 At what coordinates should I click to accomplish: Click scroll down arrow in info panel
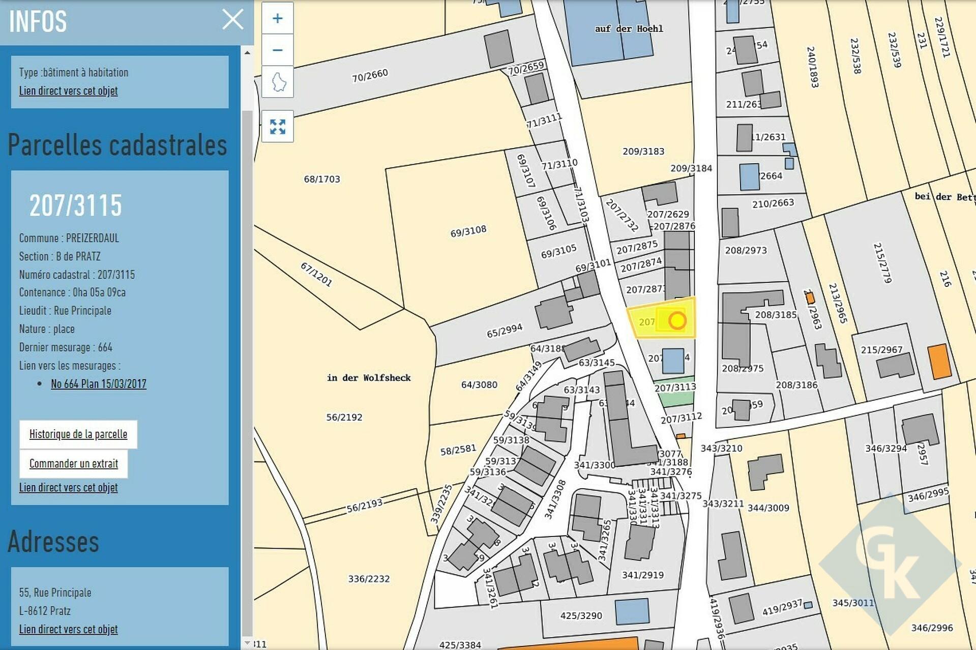[x=247, y=643]
